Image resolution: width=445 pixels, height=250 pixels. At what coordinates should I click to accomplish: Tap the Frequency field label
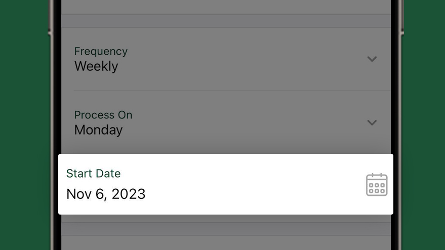coord(101,51)
